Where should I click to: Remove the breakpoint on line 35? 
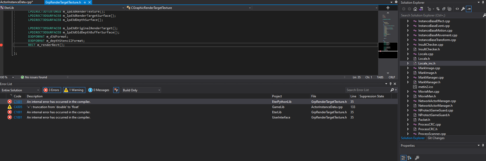tap(1, 45)
